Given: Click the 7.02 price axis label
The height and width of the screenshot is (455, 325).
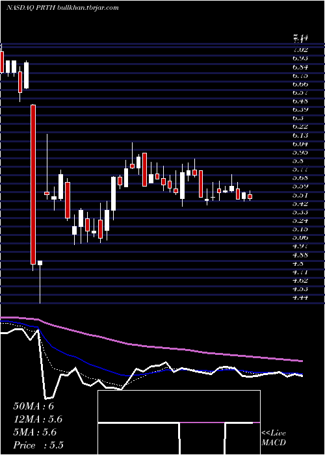Looking at the screenshot, I should click(x=300, y=49).
